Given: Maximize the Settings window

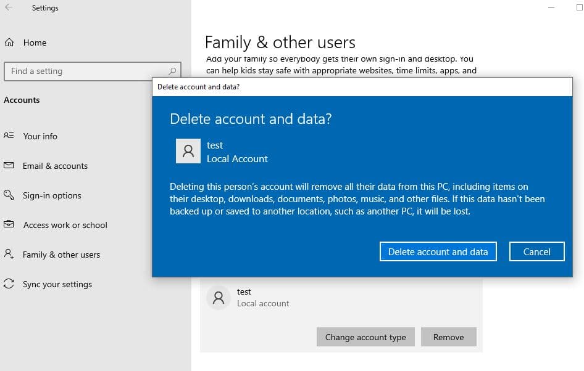Looking at the screenshot, I should click(x=579, y=7).
